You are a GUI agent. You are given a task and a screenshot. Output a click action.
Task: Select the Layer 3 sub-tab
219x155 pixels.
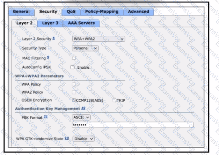pyautogui.click(x=50, y=23)
